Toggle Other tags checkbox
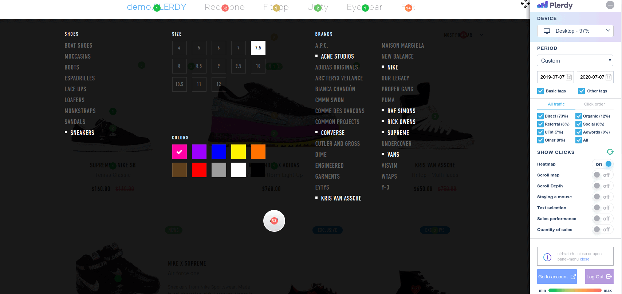This screenshot has width=622, height=294. pos(582,91)
